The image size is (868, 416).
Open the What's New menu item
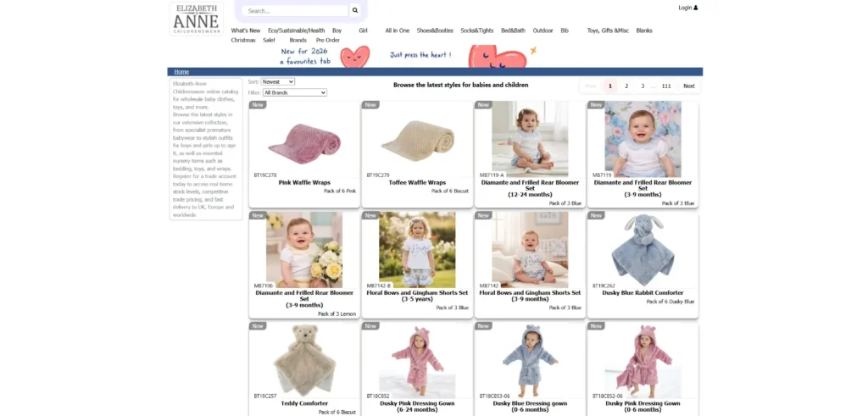(246, 31)
